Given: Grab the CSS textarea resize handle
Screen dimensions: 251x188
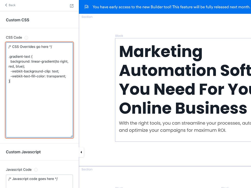Looking at the screenshot, I should coord(72,136).
